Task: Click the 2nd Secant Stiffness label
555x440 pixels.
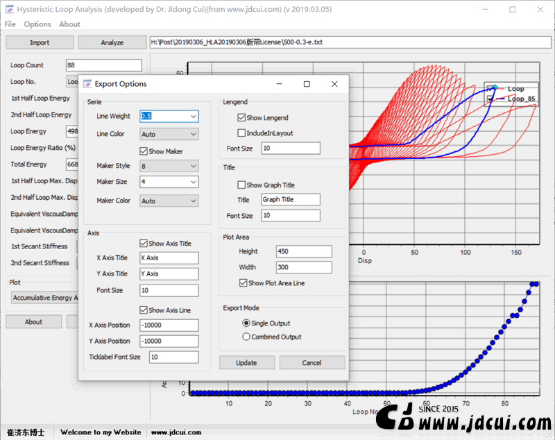Action: 40,262
